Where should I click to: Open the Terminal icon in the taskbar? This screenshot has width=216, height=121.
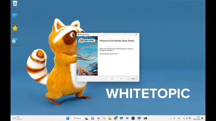[x=145, y=118]
